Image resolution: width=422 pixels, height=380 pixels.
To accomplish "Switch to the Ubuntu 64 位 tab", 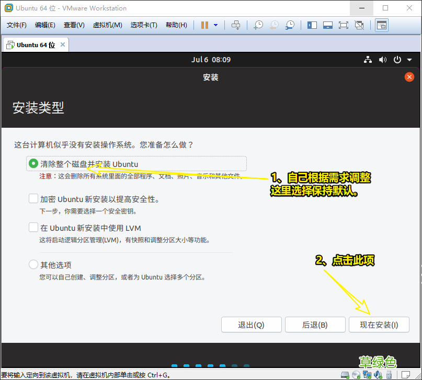I will (36, 45).
